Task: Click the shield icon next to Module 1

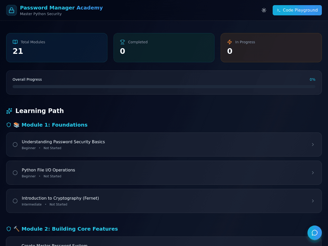Action: point(9,125)
